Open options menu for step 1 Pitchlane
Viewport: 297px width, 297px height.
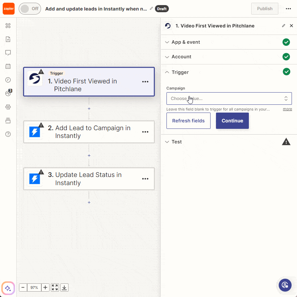click(145, 82)
